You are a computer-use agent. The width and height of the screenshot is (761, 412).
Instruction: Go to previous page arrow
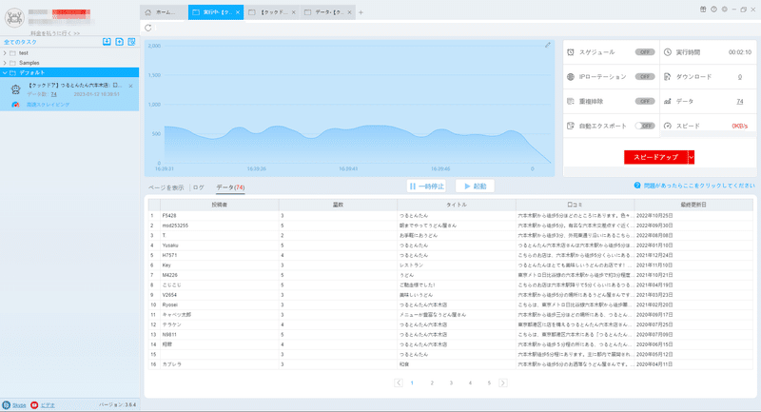point(399,383)
